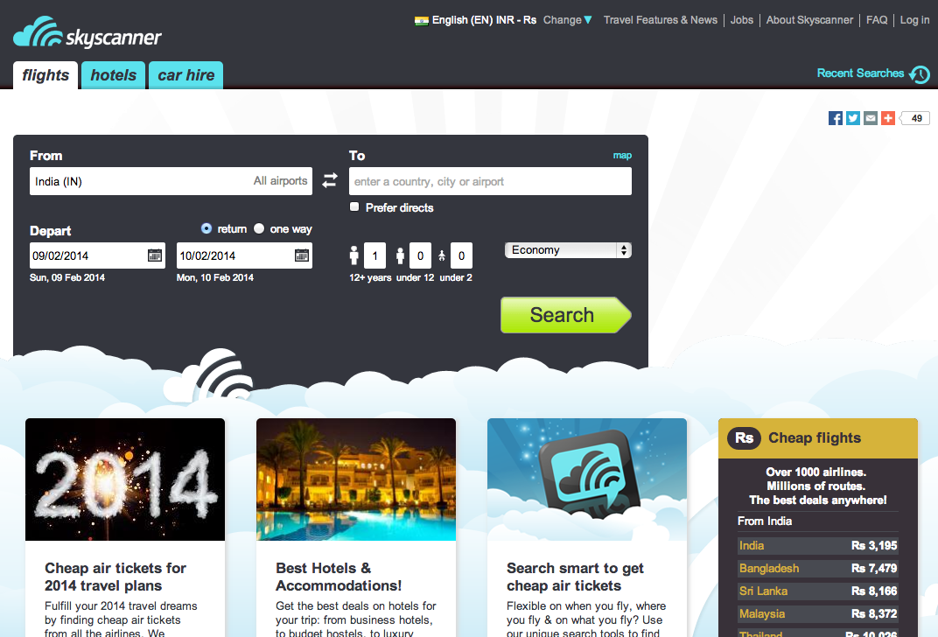This screenshot has height=637, width=938.
Task: Open Recent Searches clock icon
Action: [x=920, y=74]
